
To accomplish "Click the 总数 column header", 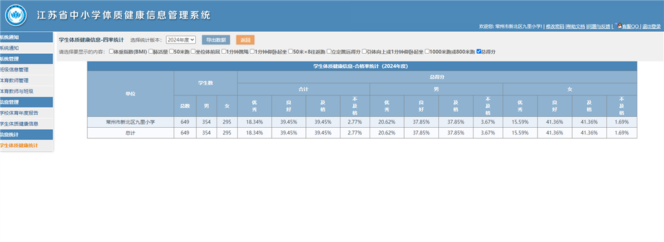I will click(185, 106).
